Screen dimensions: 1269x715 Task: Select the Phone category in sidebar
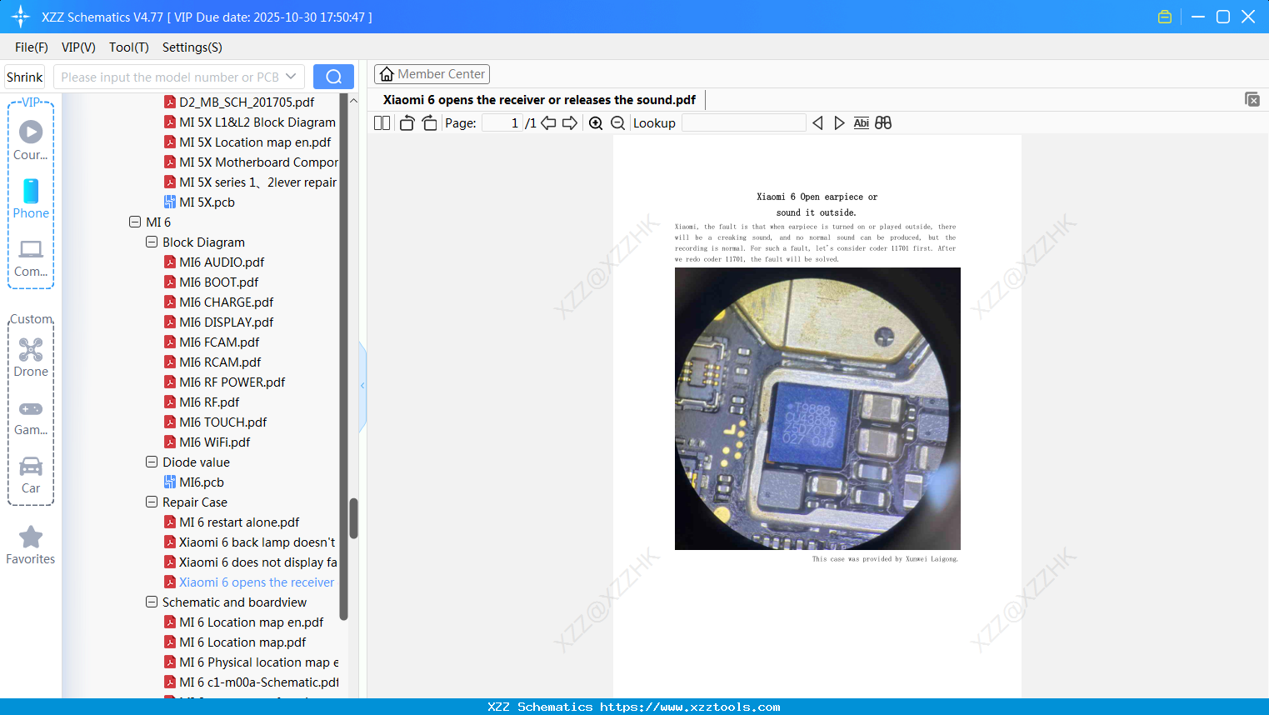tap(31, 198)
